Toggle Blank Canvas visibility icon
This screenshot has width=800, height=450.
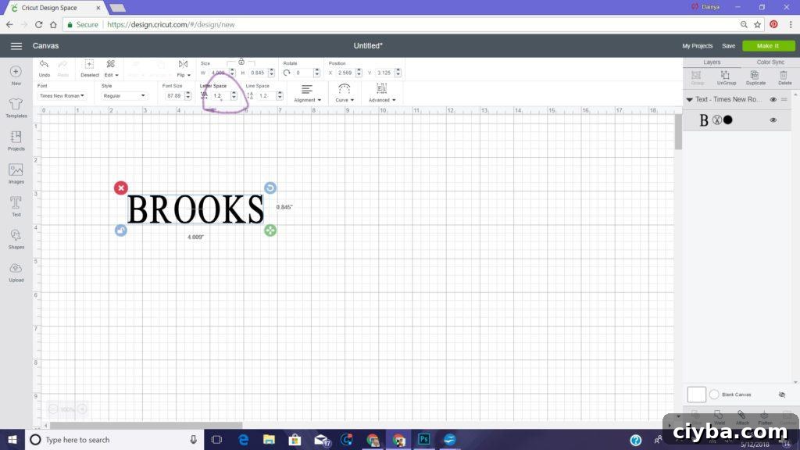[x=781, y=395]
